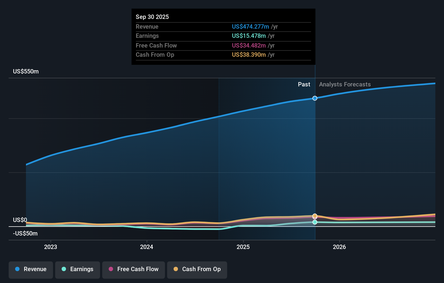The width and height of the screenshot is (444, 283).
Task: Select the Cash From Op marker at the forecast boundary
Action: [x=314, y=216]
